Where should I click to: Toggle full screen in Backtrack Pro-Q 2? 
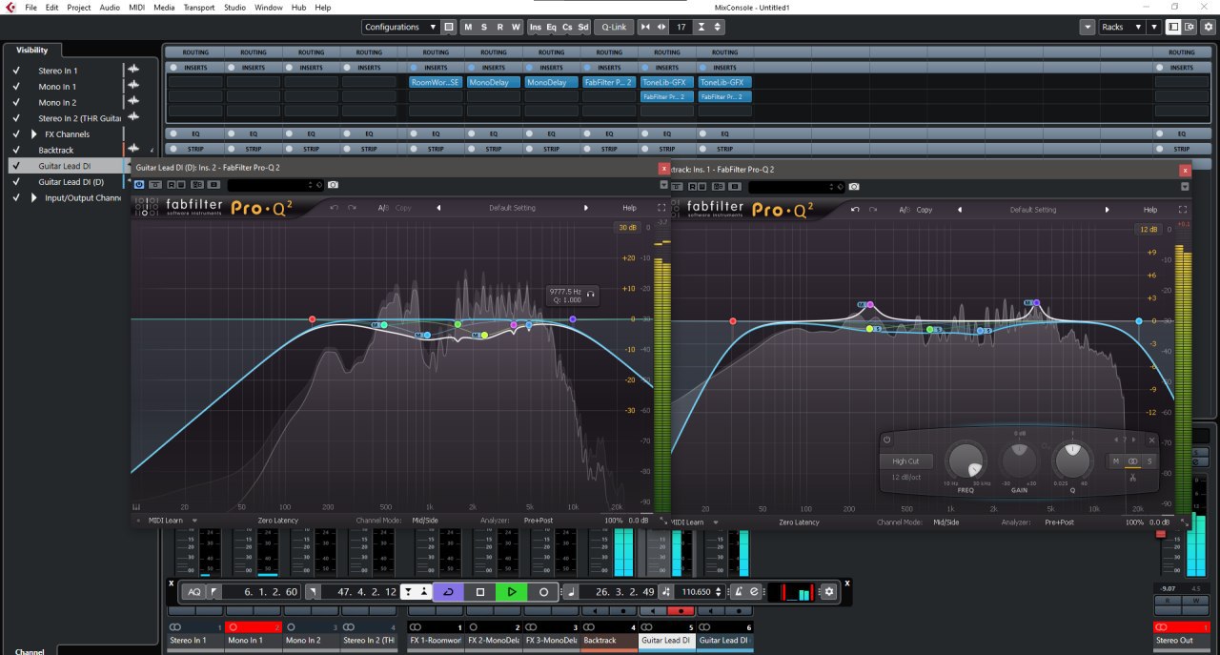(1184, 210)
